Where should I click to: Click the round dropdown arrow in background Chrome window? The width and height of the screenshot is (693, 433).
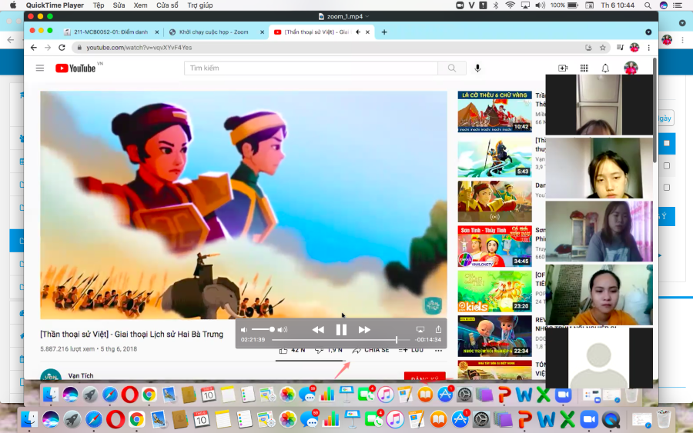682,22
